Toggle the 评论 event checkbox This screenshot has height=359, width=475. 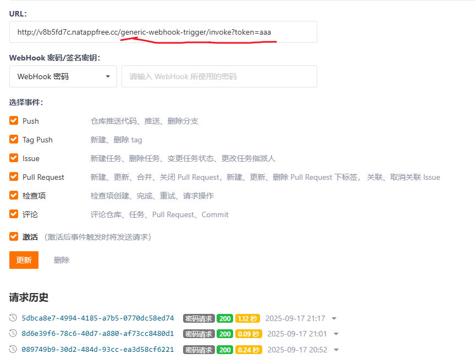[14, 214]
